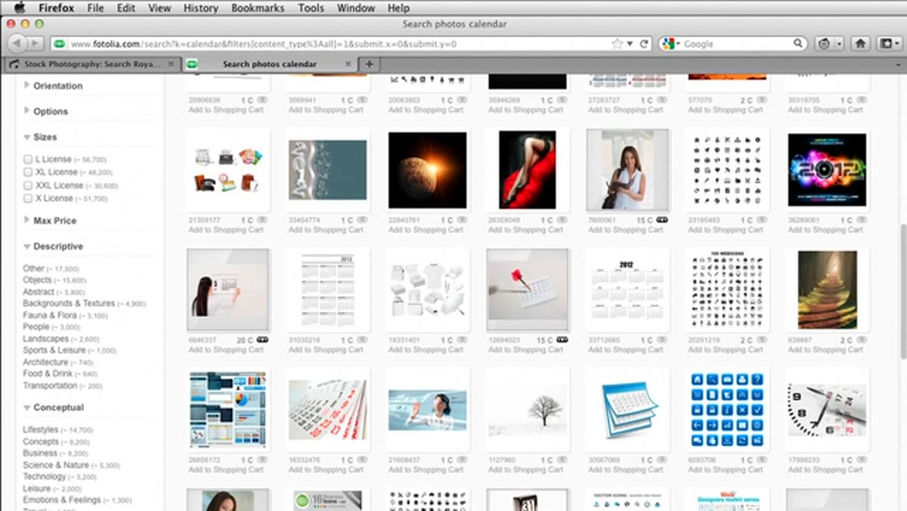Open the Tools menu
The width and height of the screenshot is (907, 511).
pos(311,8)
